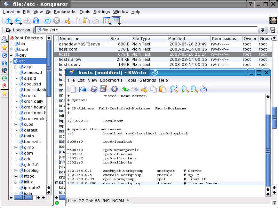Open KWrite File menu
278x208 pixels.
coord(71,80)
